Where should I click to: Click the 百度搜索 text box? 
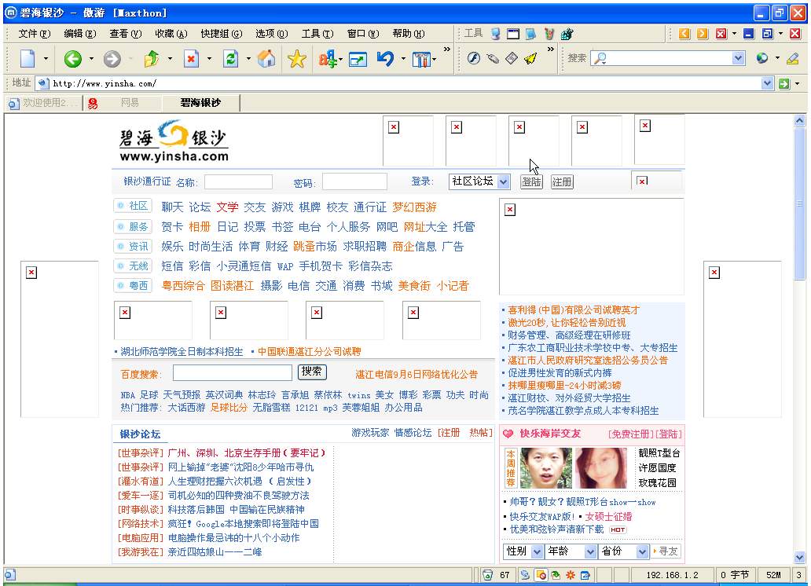233,373
